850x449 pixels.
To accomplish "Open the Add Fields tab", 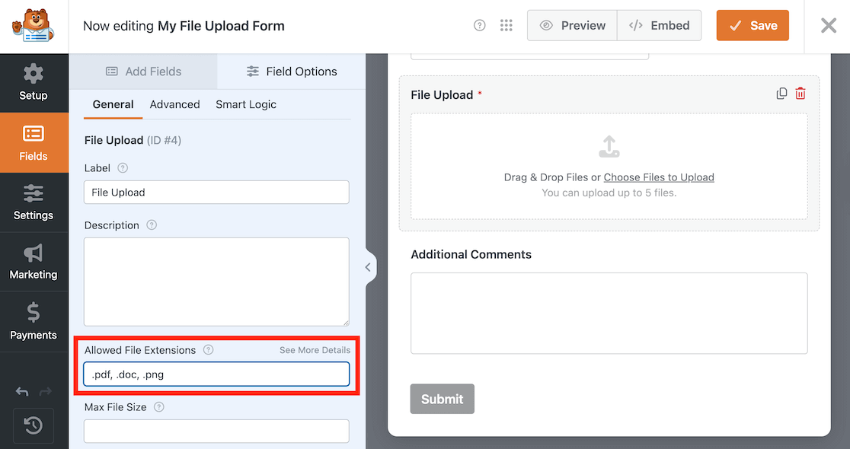I will click(x=143, y=72).
